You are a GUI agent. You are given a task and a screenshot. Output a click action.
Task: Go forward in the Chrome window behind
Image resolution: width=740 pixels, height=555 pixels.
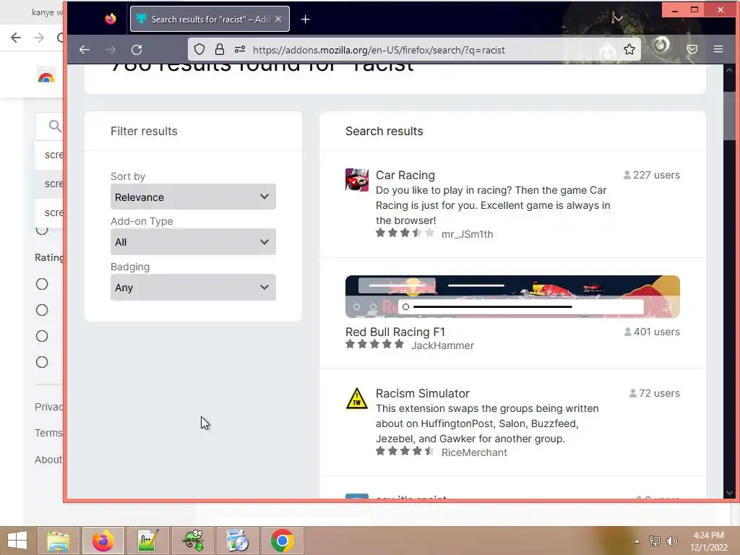coord(39,38)
